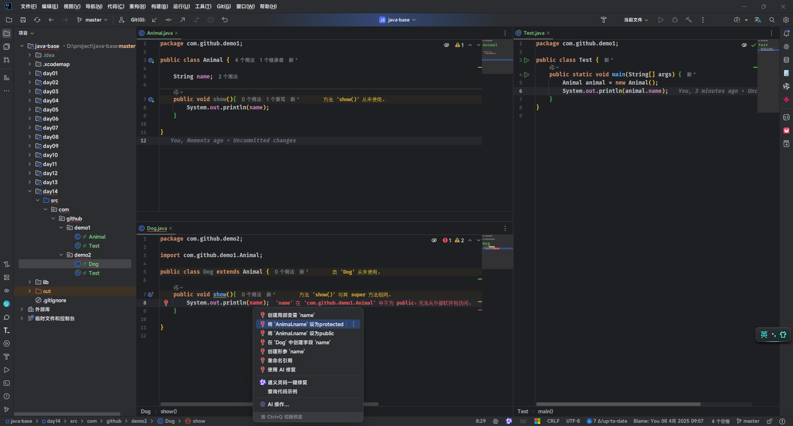Click the Debug bug icon
Screen dimensions: 793x426
click(x=675, y=20)
